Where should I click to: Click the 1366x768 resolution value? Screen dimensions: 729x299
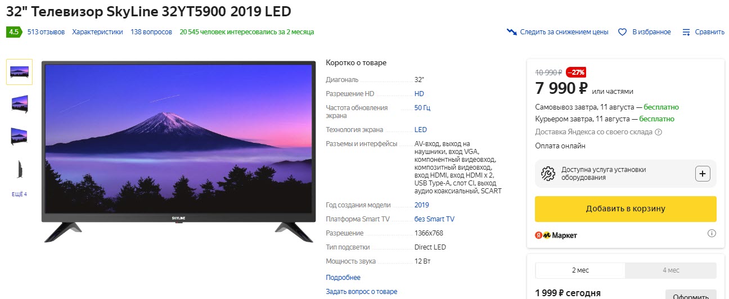pyautogui.click(x=429, y=233)
